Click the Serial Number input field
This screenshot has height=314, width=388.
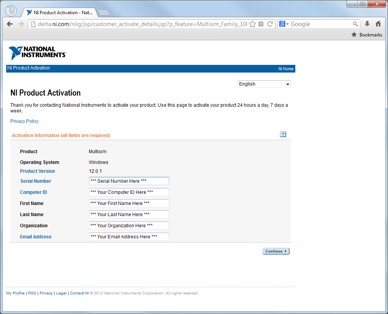coord(129,181)
